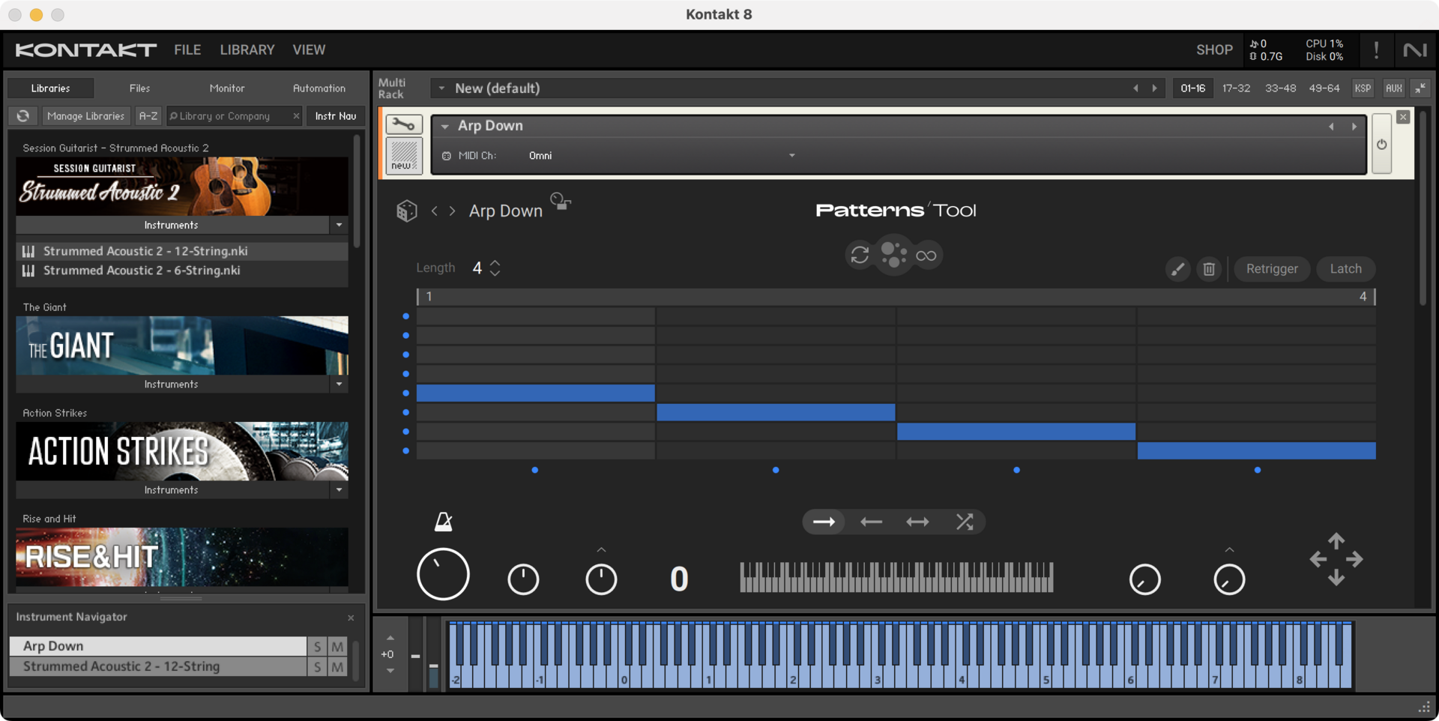Viewport: 1439px width, 721px height.
Task: Switch to the Files tab
Action: click(139, 88)
